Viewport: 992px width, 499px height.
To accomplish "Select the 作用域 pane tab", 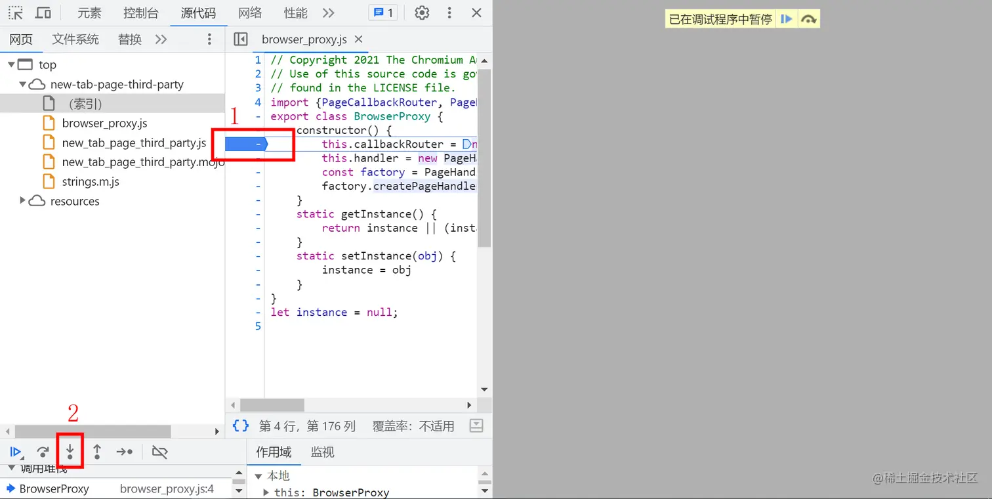I will [274, 452].
